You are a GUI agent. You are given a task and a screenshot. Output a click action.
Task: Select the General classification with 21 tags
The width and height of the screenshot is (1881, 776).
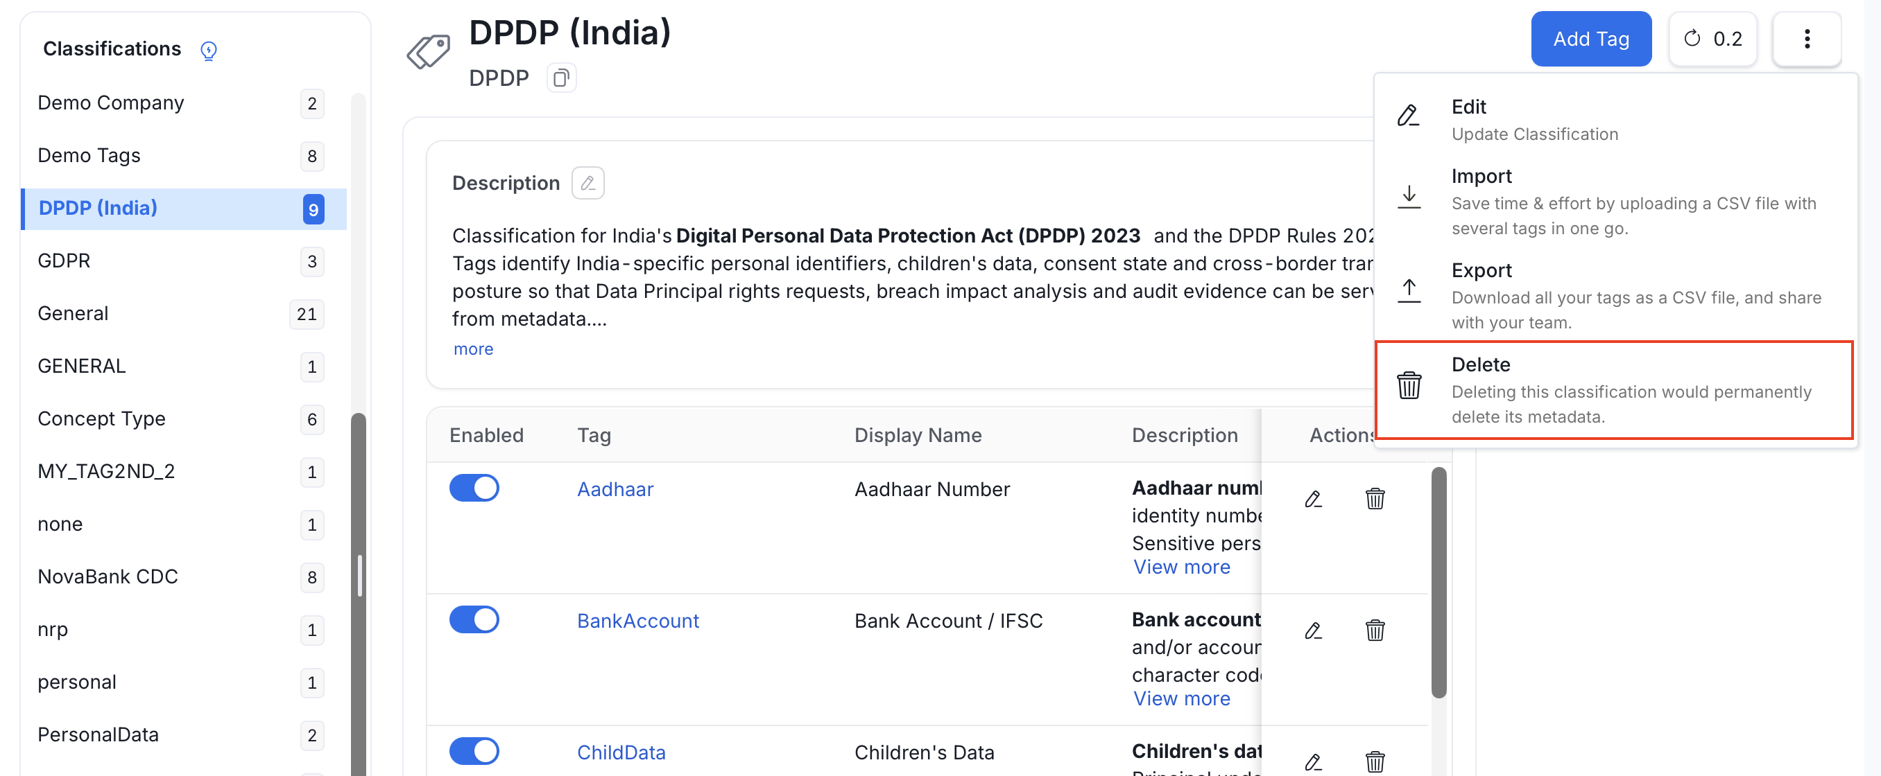pos(182,314)
